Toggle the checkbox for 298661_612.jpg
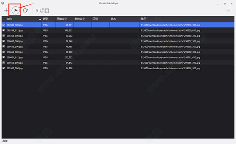 click(x=4, y=57)
